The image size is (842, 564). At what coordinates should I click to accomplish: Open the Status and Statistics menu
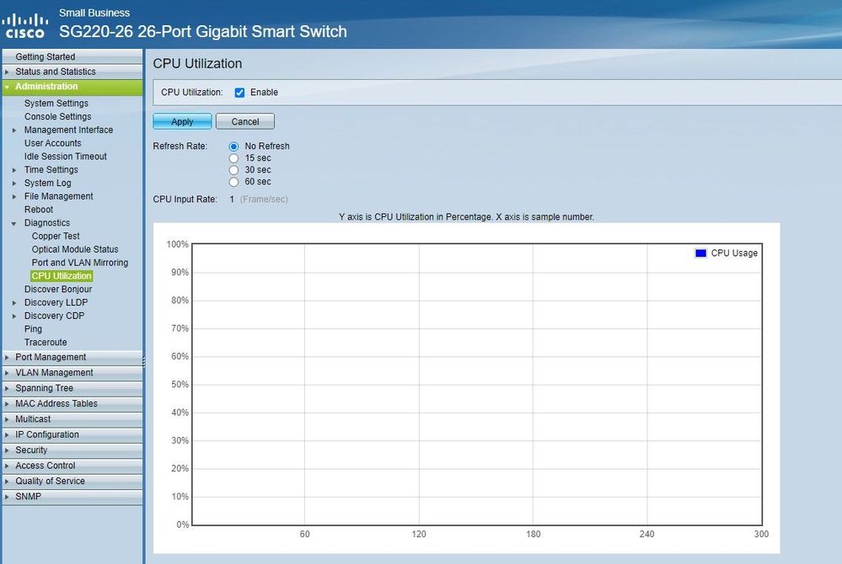(x=72, y=72)
